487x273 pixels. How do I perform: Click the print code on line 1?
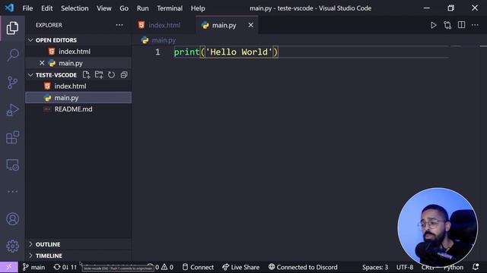pyautogui.click(x=186, y=52)
